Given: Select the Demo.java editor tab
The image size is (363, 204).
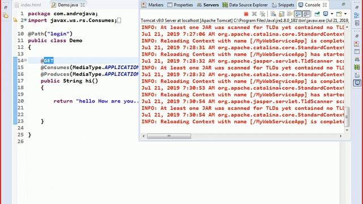Looking at the screenshot, I should [x=65, y=5].
